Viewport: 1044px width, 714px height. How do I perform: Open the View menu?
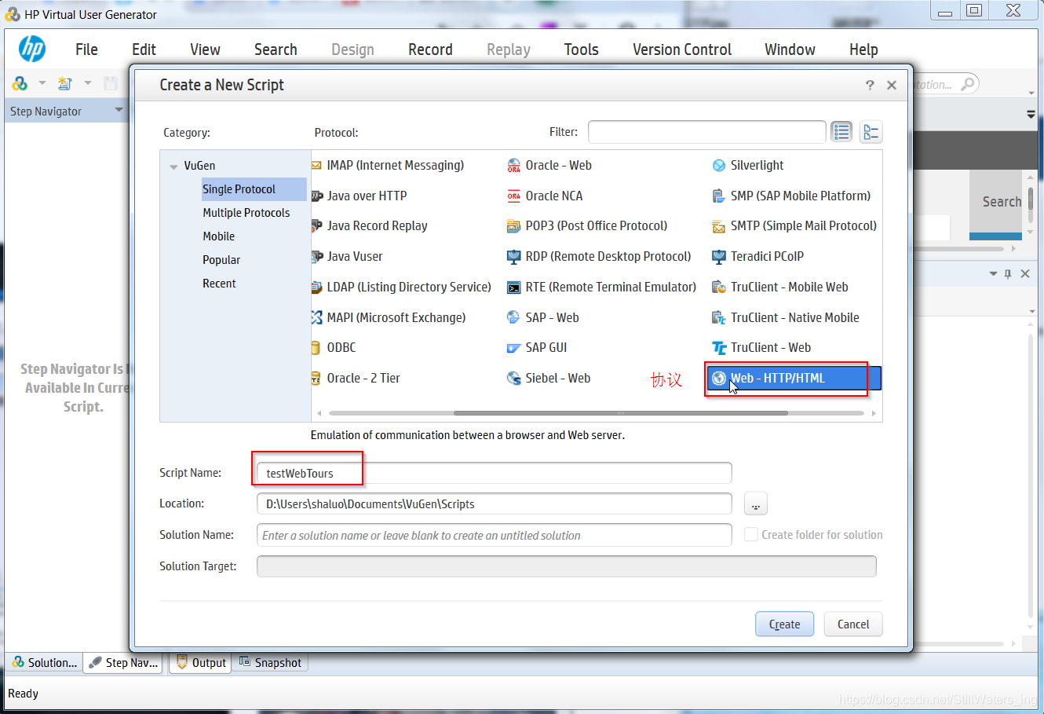pos(205,49)
